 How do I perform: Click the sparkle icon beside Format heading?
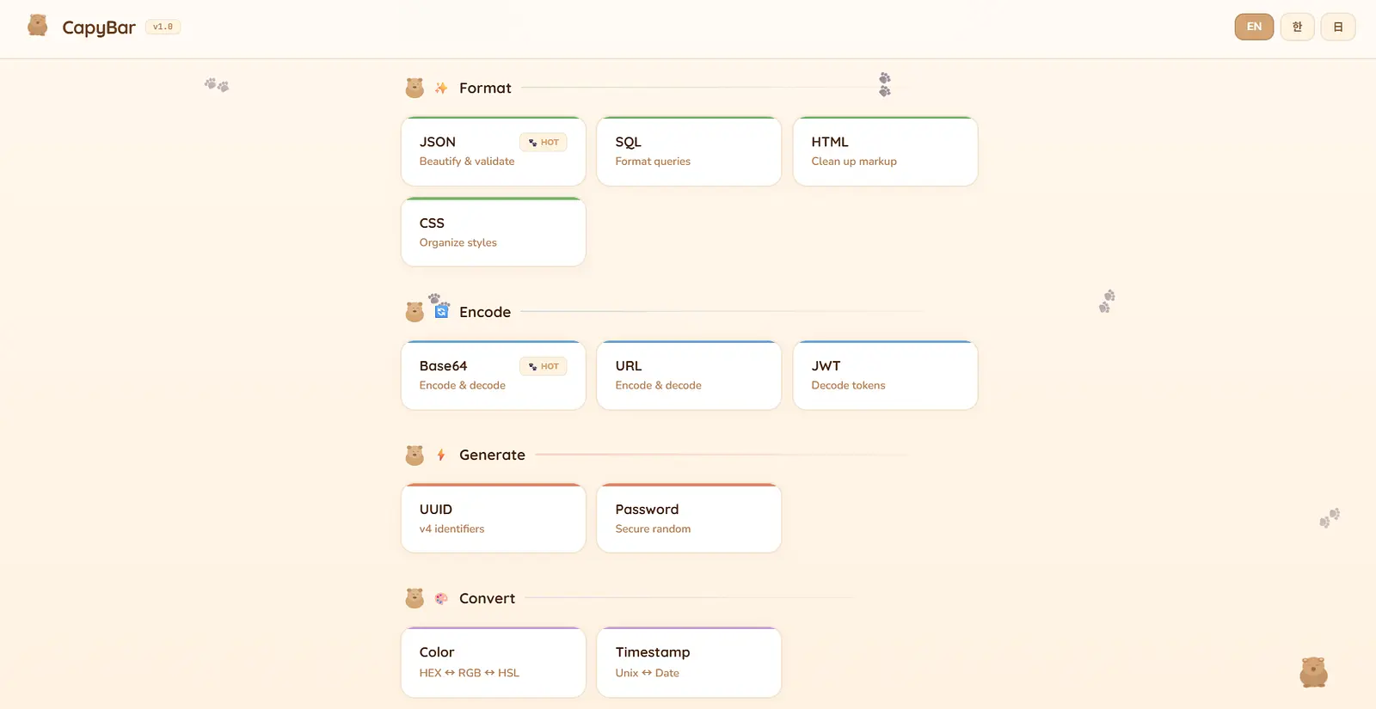tap(441, 88)
